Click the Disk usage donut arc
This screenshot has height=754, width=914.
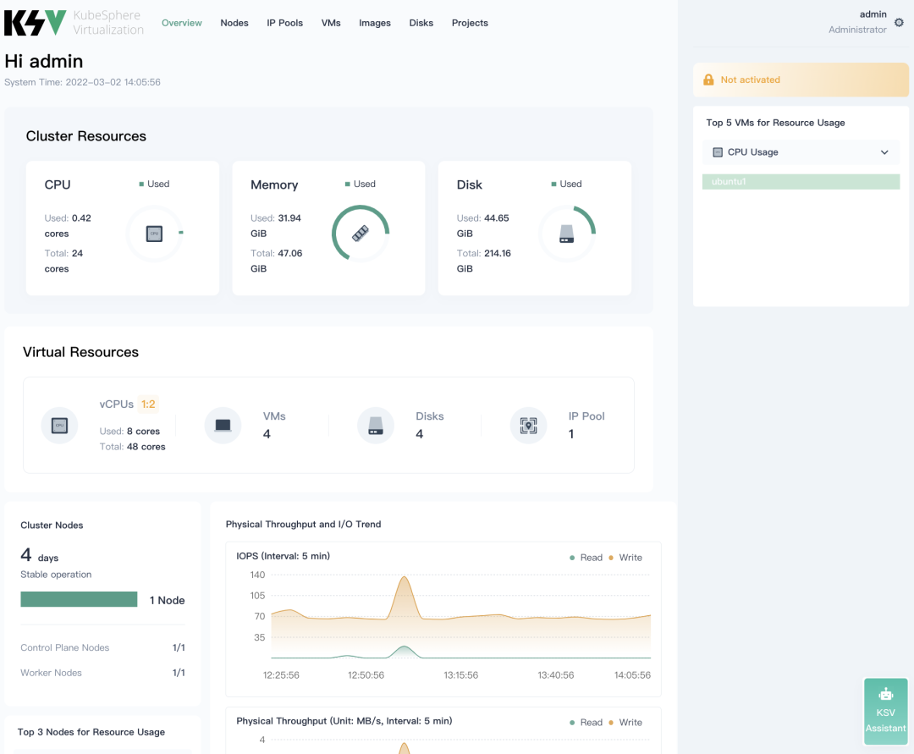click(587, 217)
